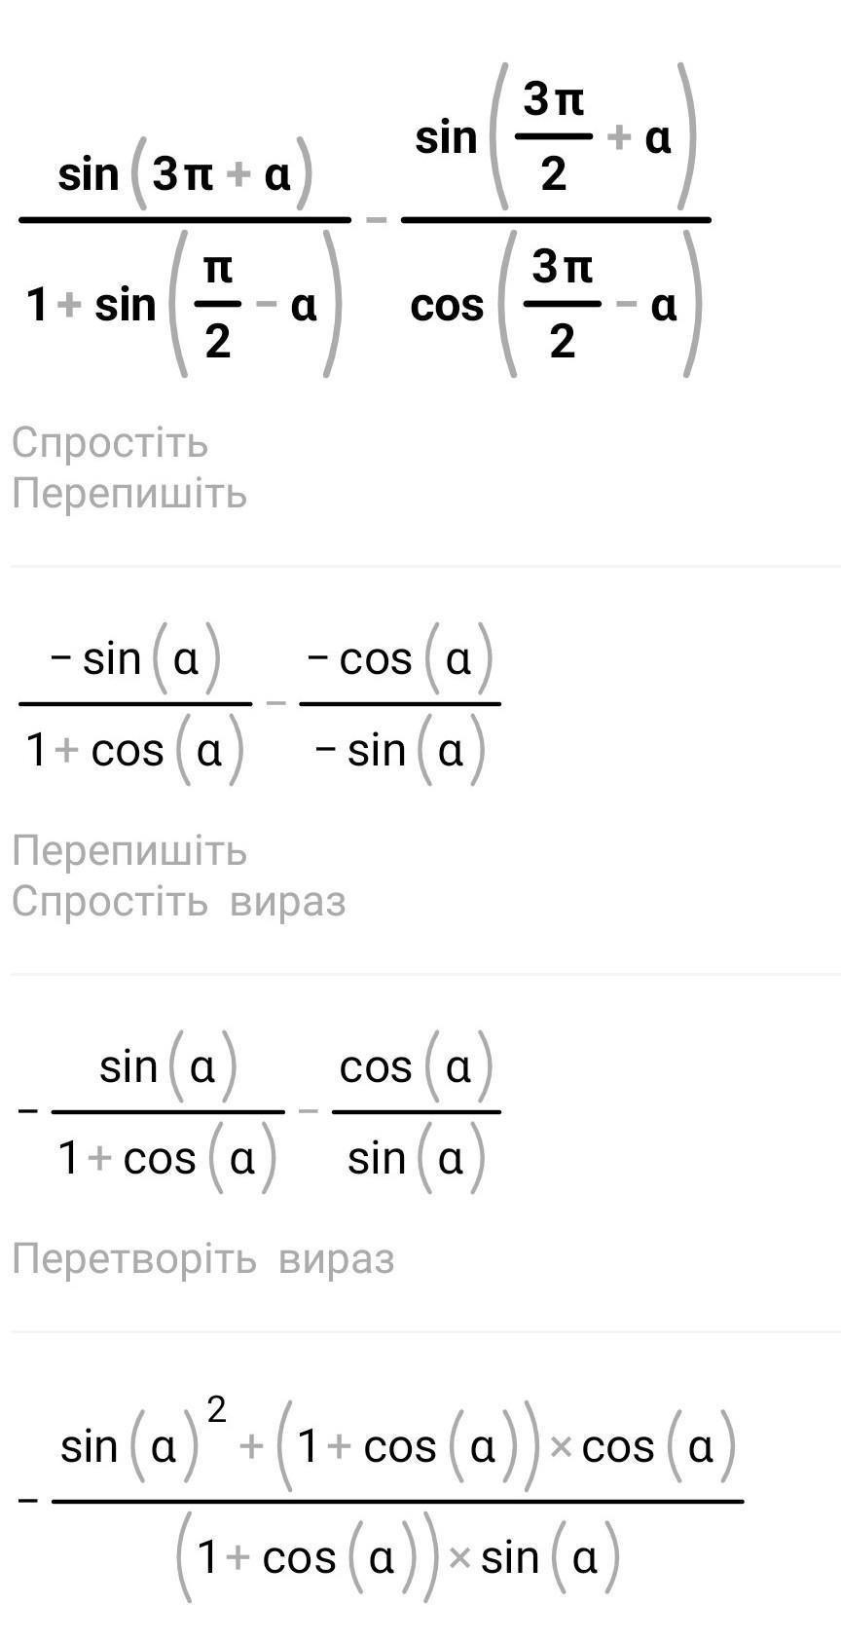The image size is (841, 1642).
Task: Select the final denominator (1 + cos(α)) × sin(α)
Action: (397, 1558)
